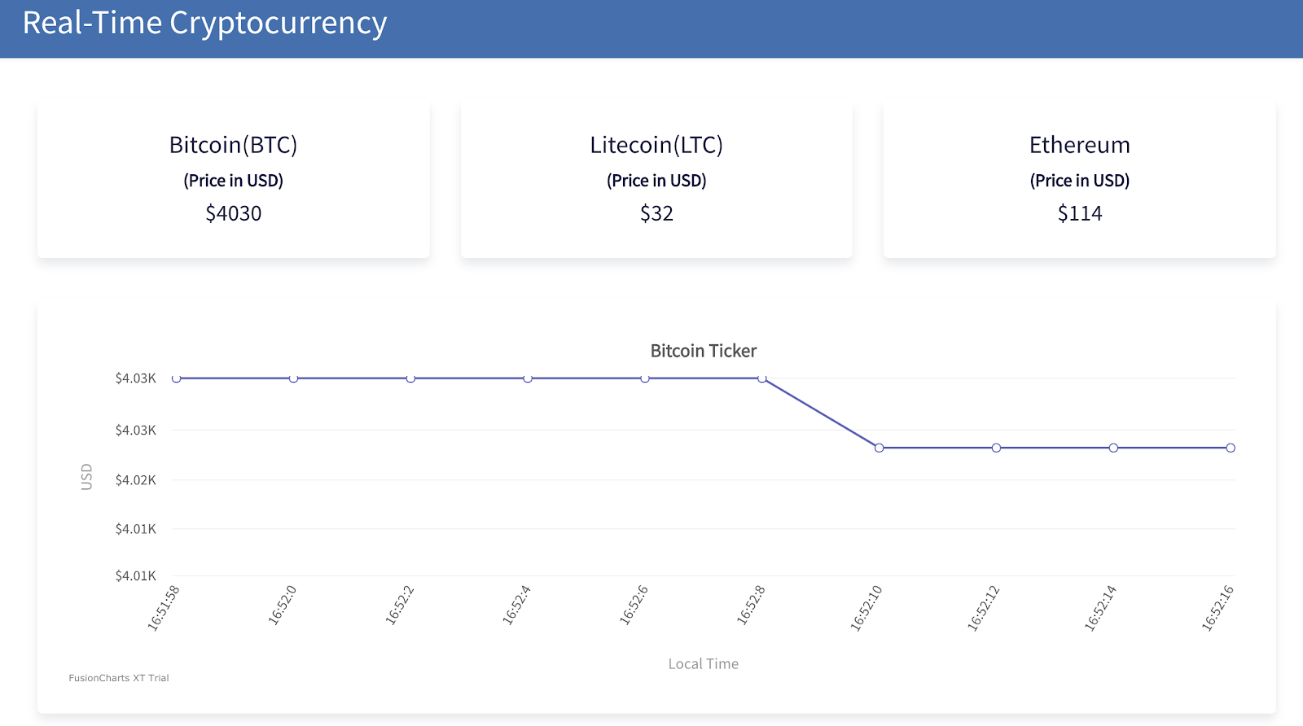
Task: Select the Ethereum card heading
Action: [1079, 145]
